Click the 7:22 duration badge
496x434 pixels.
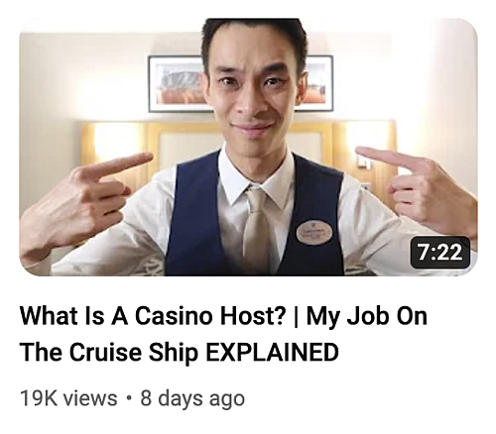pyautogui.click(x=440, y=253)
